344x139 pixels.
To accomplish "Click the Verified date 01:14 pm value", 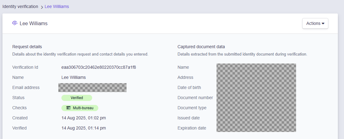I will point(84,128).
